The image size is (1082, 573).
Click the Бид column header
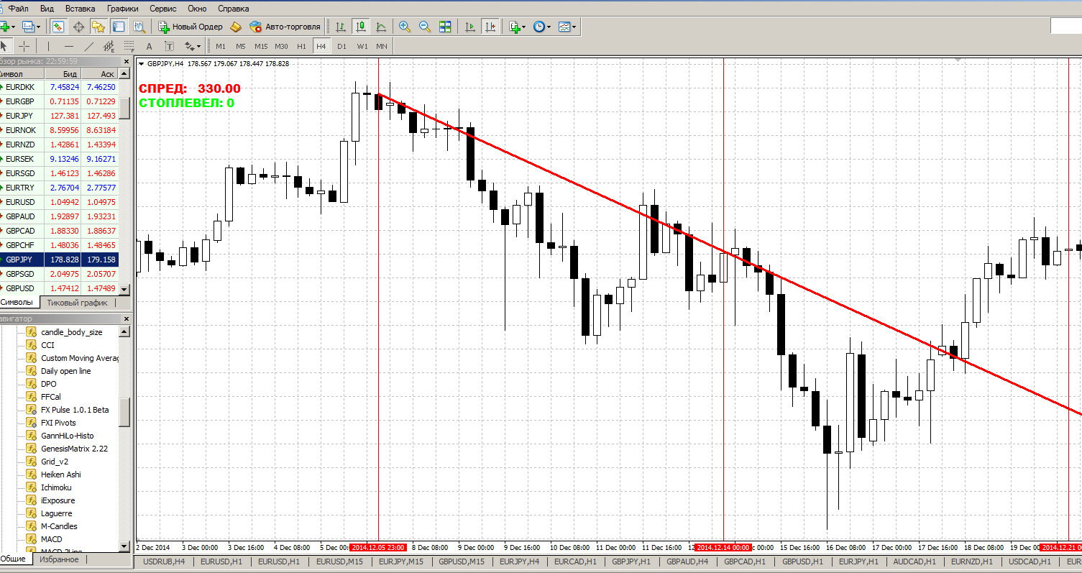click(63, 73)
